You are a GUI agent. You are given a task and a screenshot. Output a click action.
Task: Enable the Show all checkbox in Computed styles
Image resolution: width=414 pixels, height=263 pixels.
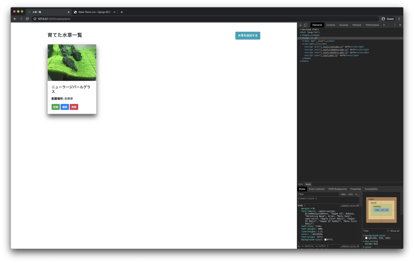(x=388, y=231)
